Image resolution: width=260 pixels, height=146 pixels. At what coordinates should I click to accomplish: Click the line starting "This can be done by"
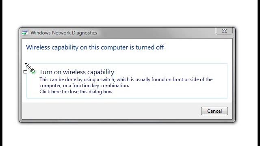coord(126,79)
